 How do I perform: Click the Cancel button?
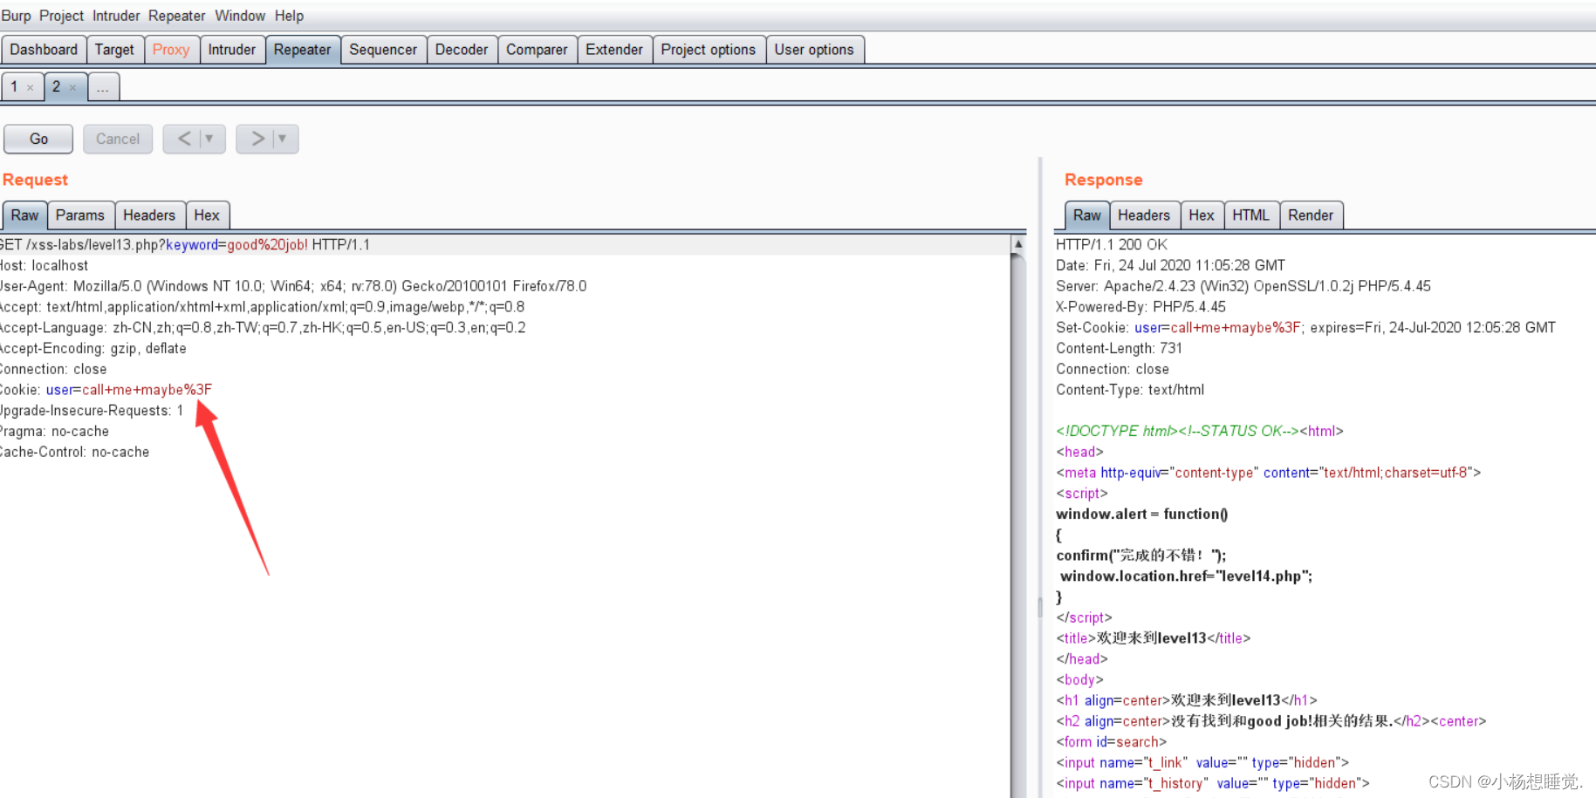point(118,139)
